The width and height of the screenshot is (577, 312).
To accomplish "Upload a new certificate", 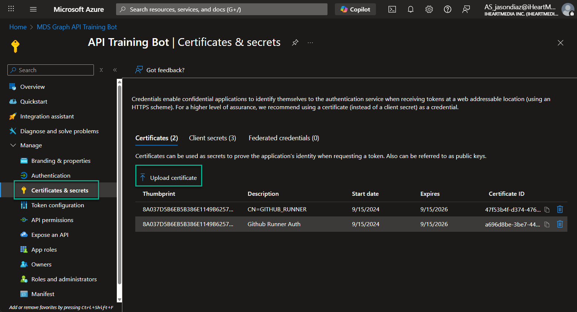I will 169,177.
